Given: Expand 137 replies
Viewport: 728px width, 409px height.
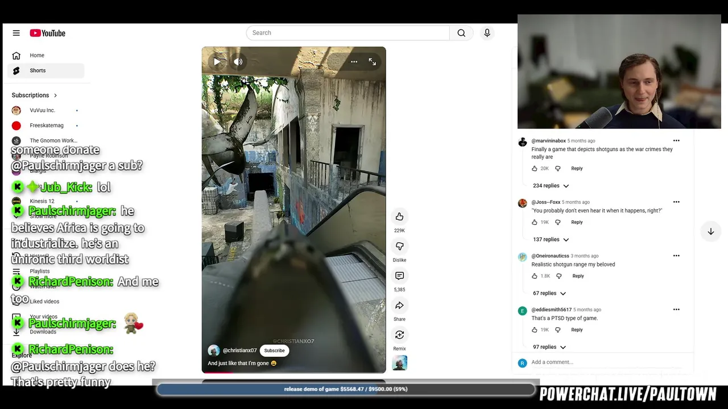Looking at the screenshot, I should [x=551, y=240].
